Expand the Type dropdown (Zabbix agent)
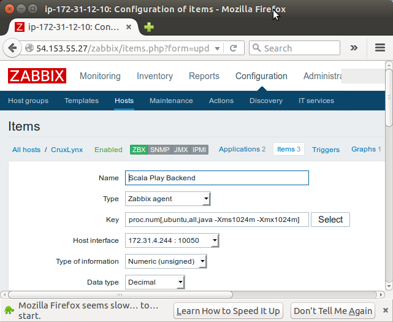 (167, 199)
